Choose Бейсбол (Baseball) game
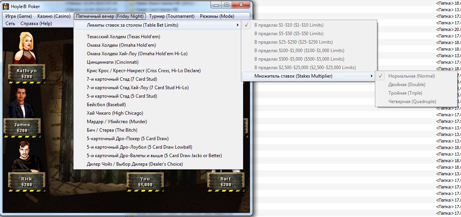Screen dimensions: 461x217 [158, 105]
